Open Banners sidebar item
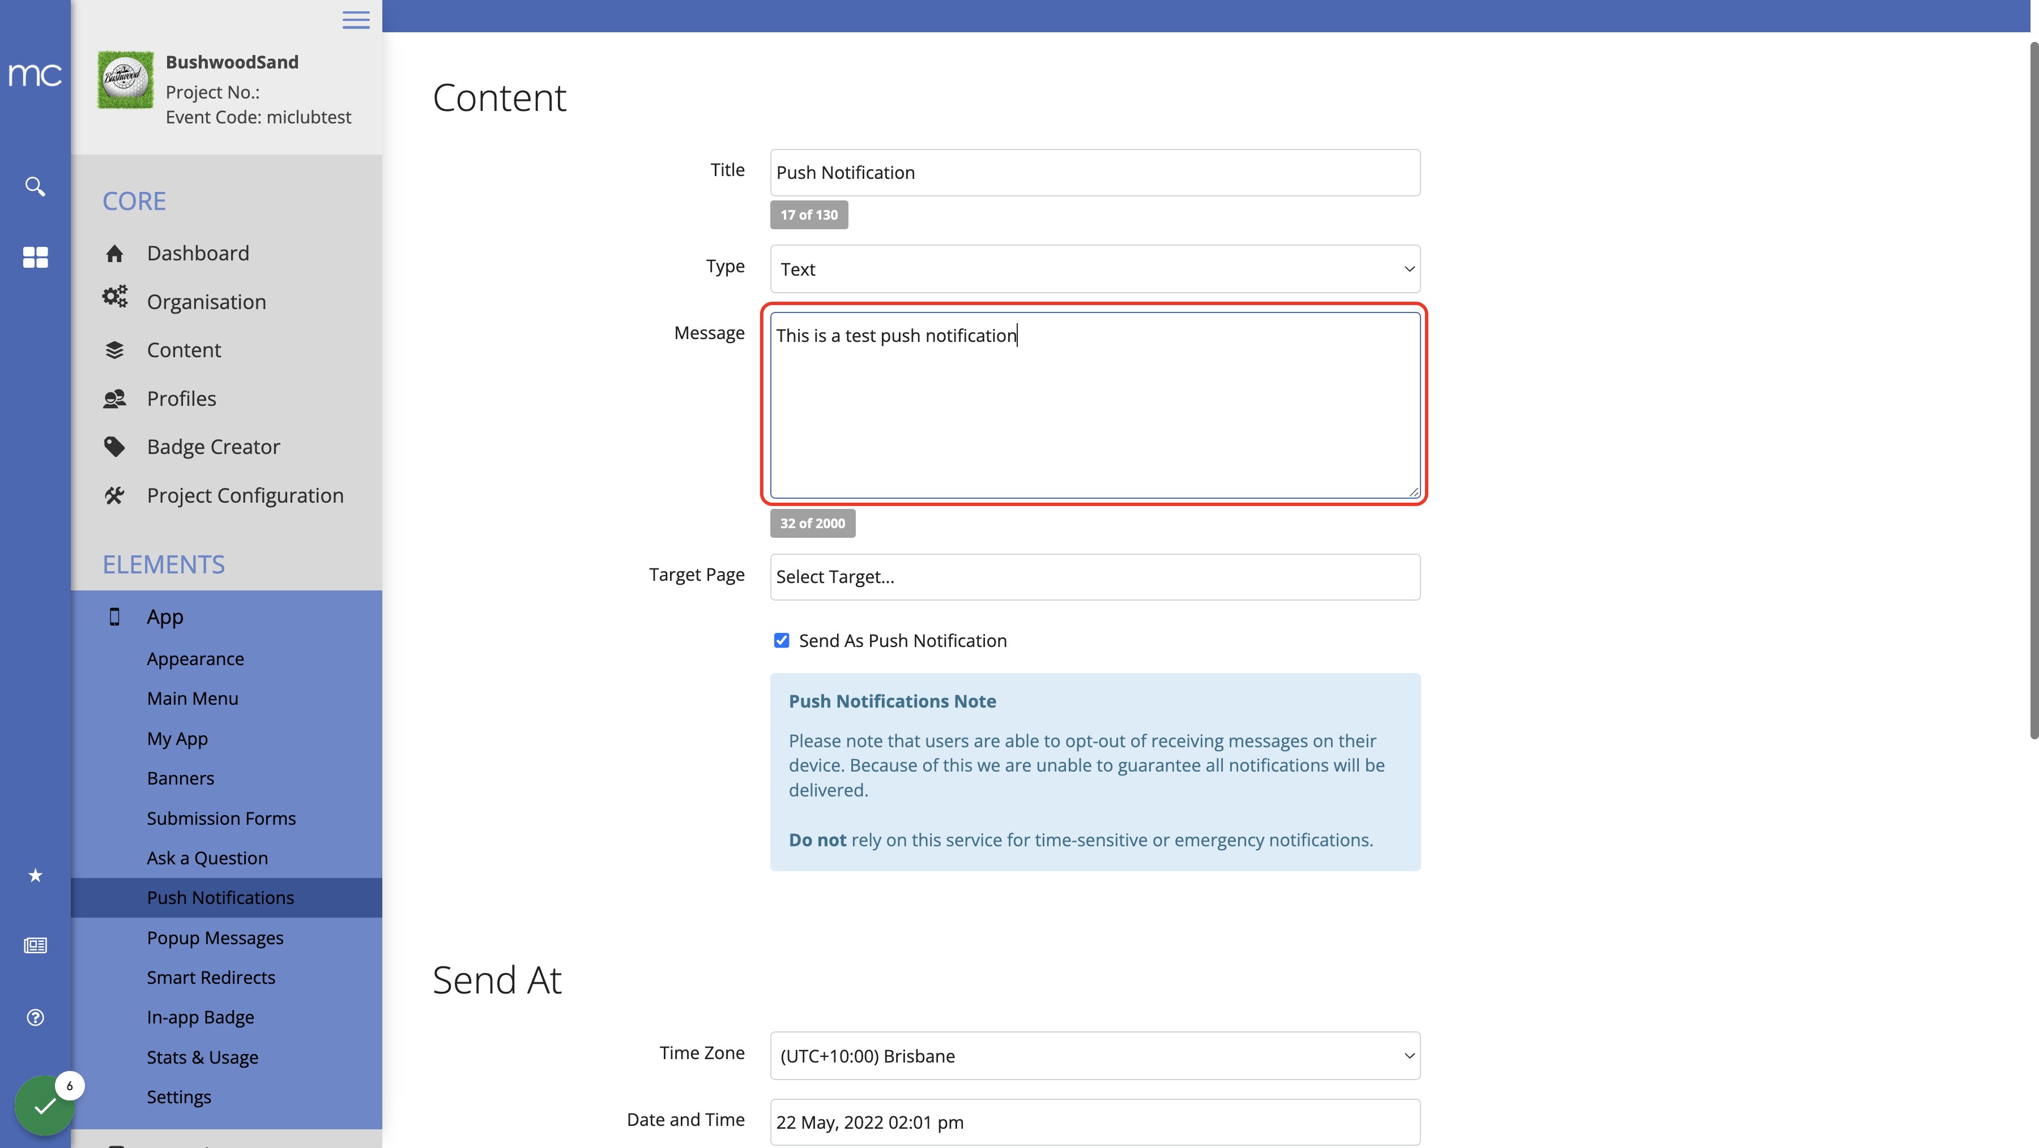This screenshot has height=1148, width=2039. pos(181,778)
